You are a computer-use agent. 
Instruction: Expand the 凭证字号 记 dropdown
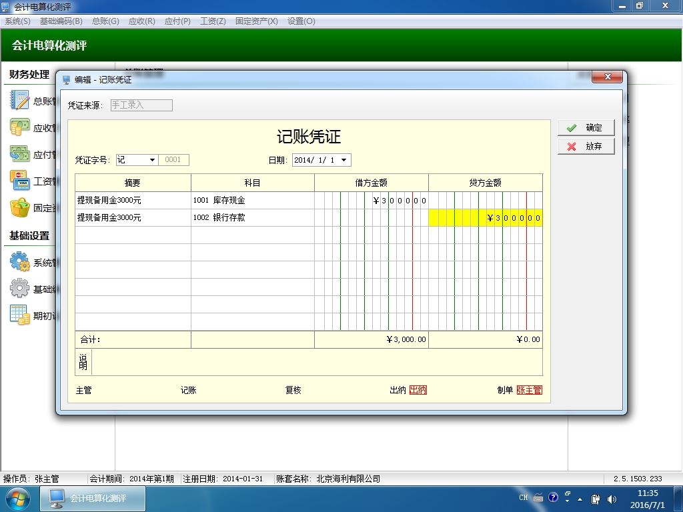click(152, 160)
